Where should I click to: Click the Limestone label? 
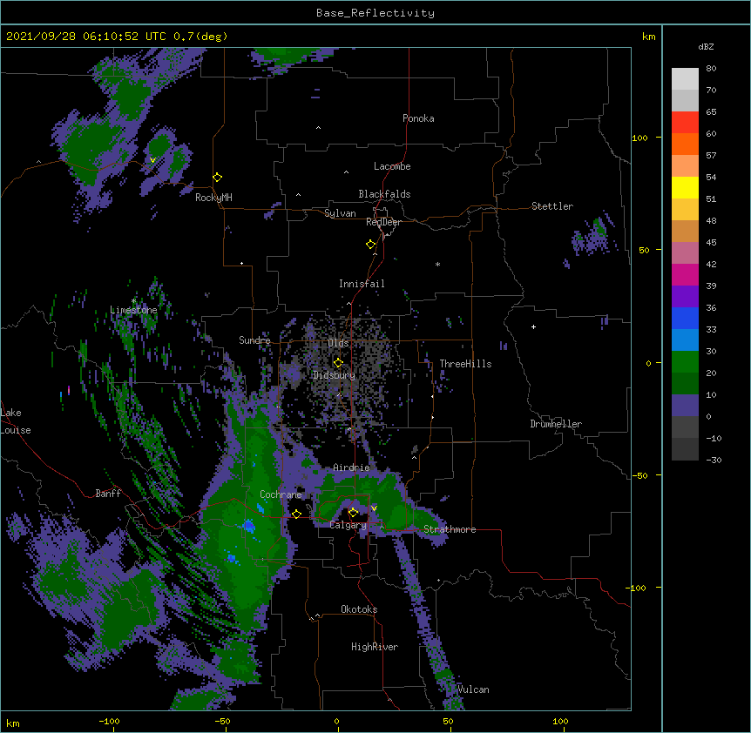[133, 310]
